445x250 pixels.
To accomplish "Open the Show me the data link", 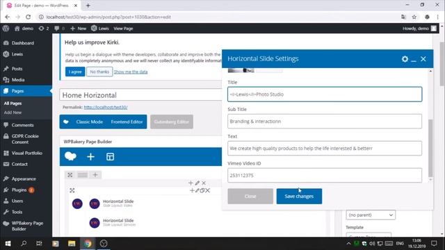I will tap(131, 72).
